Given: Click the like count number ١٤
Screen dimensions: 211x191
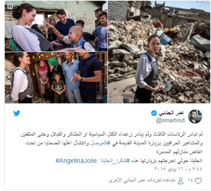Looking at the screenshot, I should (190, 180).
